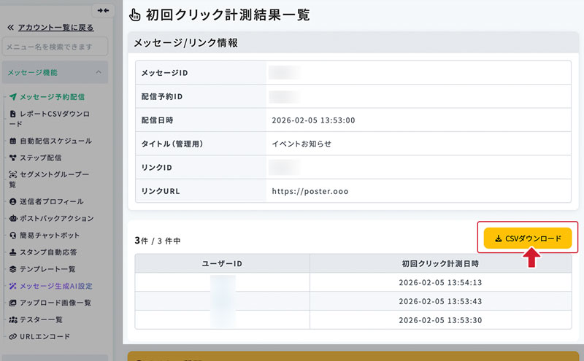584x361 pixels.
Task: Open メッセージ生成AI設定 menu item
Action: (50, 286)
